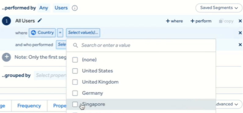
Task: Remove the All Users segment with X
Action: (x=240, y=21)
